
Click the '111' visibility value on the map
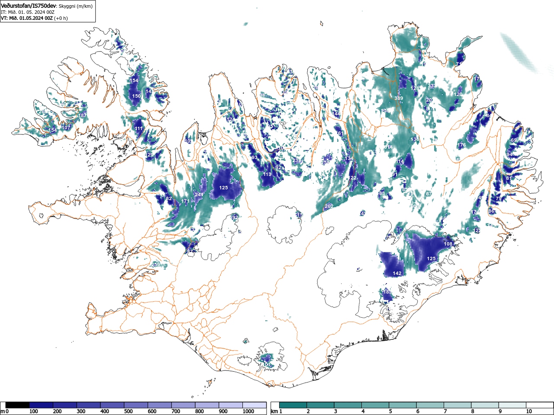point(138,129)
